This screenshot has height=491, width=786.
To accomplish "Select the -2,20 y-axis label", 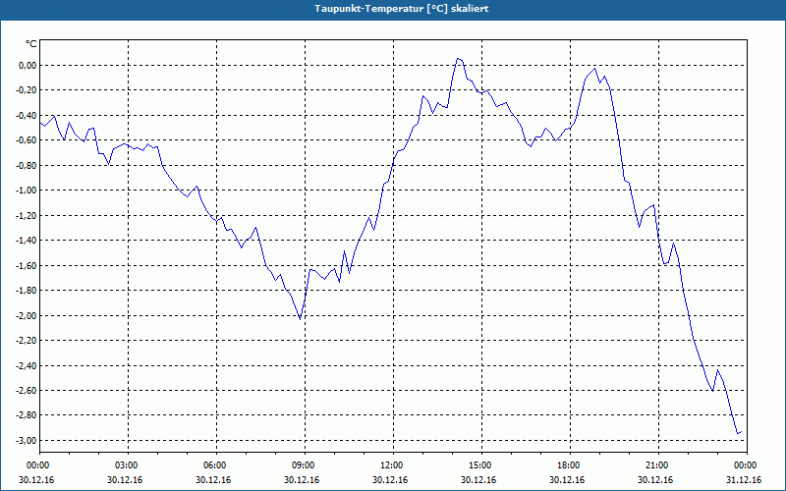I will pos(27,341).
